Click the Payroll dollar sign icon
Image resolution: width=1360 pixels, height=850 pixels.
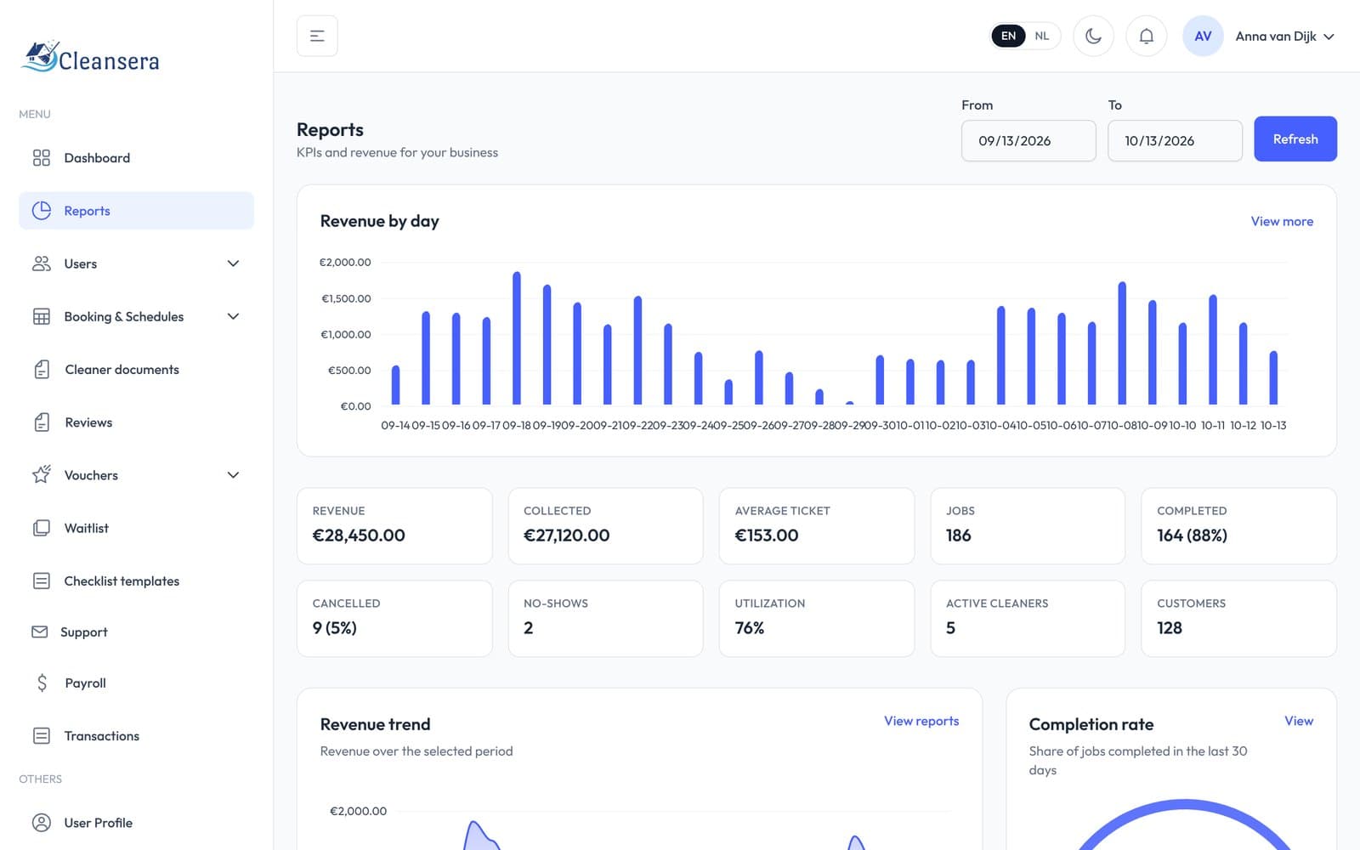(x=42, y=683)
